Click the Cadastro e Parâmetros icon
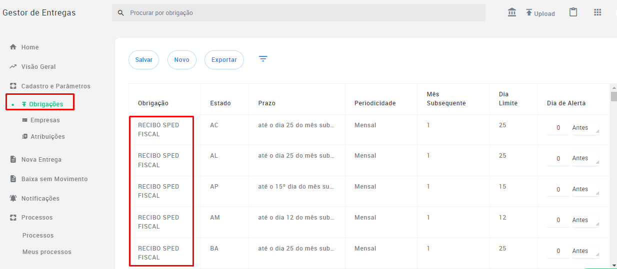Screen dimensions: 617x269 [13, 86]
